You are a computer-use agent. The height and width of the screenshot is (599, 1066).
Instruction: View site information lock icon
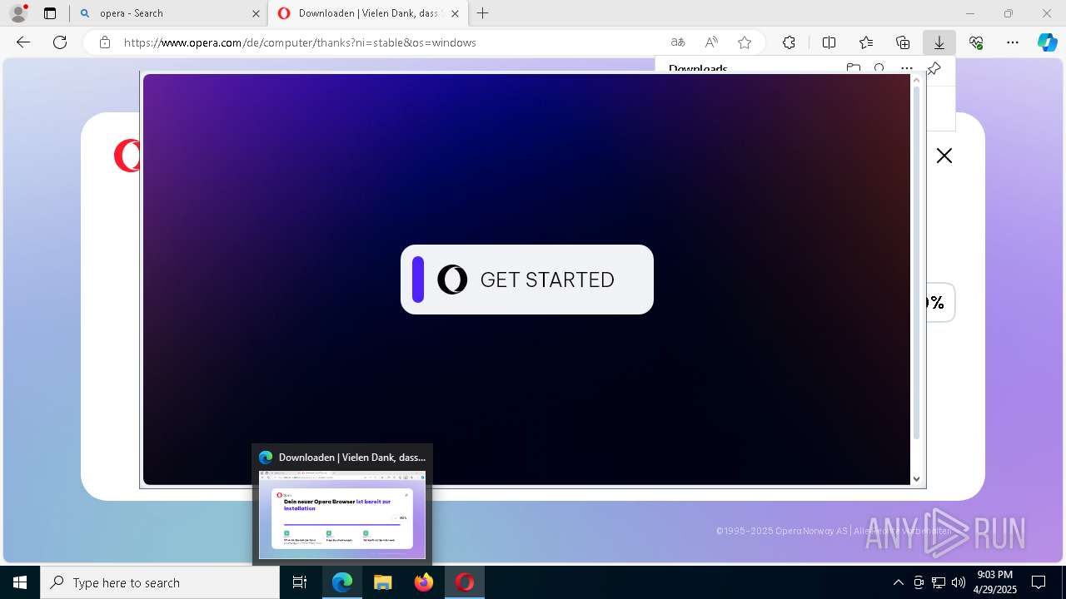point(105,42)
